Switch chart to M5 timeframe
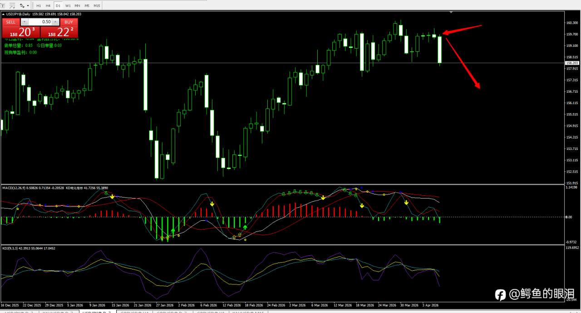Screen dimensions: 581x313 [87, 6]
